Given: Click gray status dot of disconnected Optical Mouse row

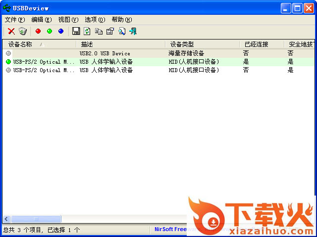Looking at the screenshot, I should (x=8, y=70).
